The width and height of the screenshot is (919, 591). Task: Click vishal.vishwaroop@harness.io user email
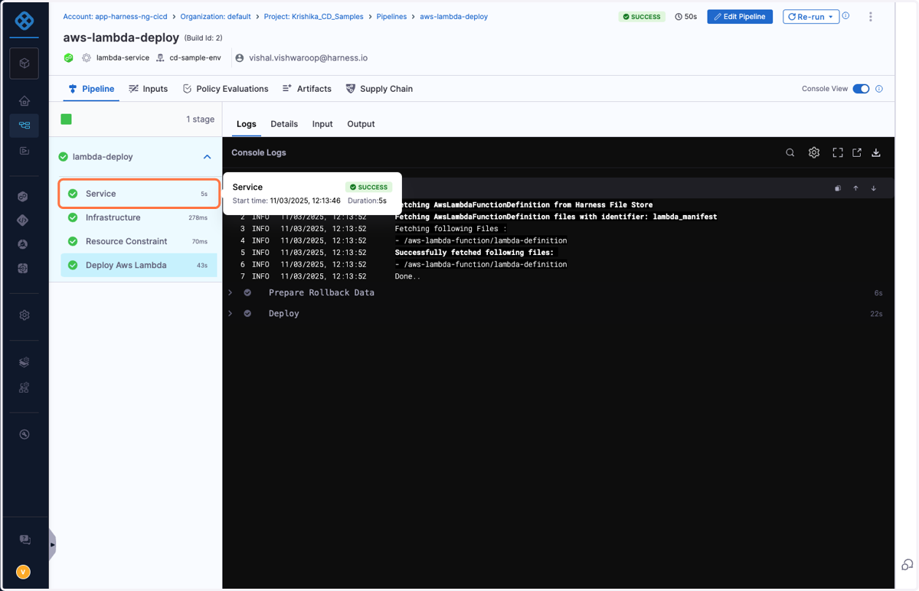tap(308, 58)
